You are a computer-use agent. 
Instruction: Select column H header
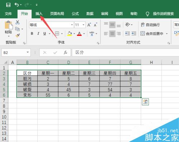[x=151, y=62]
